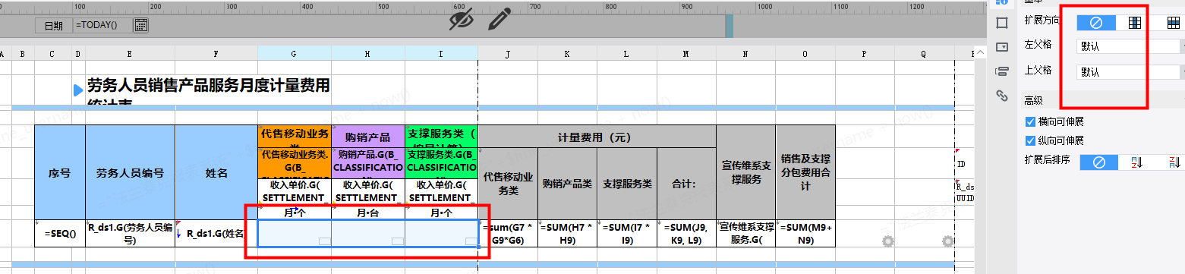Click the 日期 parameter label
The image size is (1185, 274).
click(54, 25)
